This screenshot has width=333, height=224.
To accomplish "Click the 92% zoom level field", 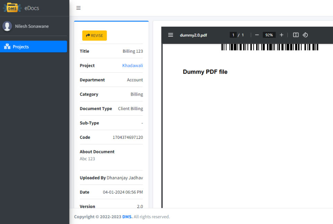I will [x=269, y=35].
